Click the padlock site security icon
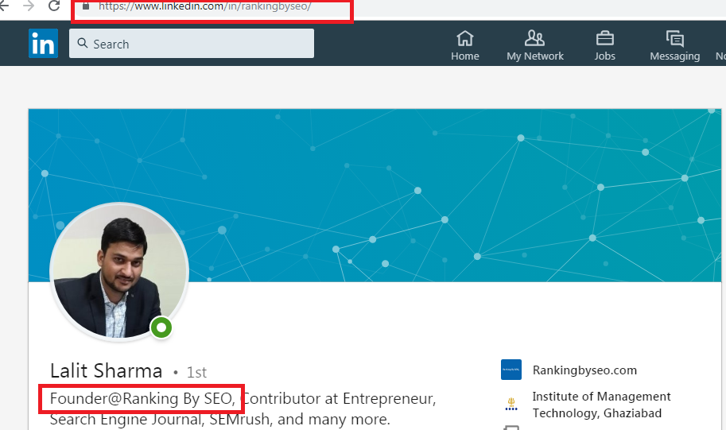Viewport: 726px width, 430px height. tap(86, 6)
